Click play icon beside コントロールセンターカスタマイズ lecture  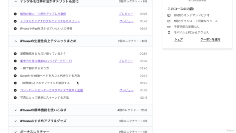coord(15,90)
